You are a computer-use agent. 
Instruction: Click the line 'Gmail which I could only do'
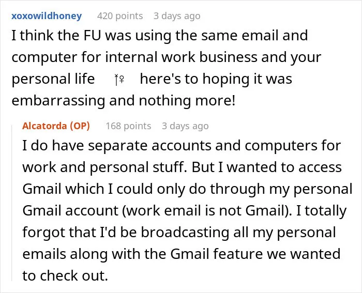click(x=187, y=189)
